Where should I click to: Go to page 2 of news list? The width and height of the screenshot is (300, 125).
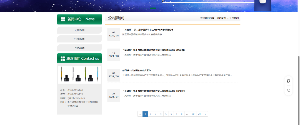tap(150, 114)
